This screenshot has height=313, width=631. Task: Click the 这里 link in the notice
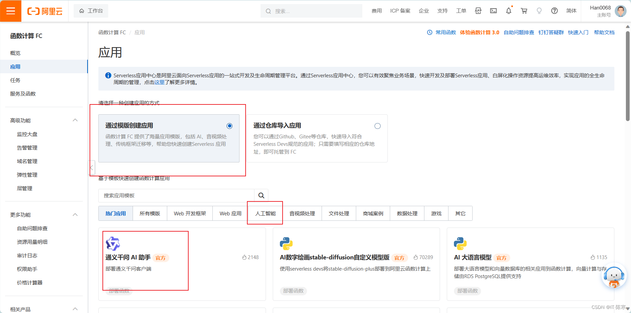click(159, 82)
